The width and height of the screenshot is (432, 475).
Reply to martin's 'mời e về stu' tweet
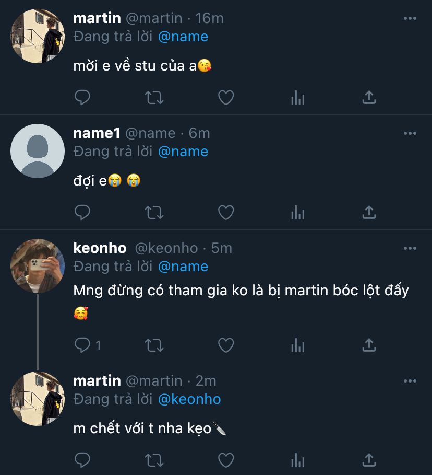82,97
